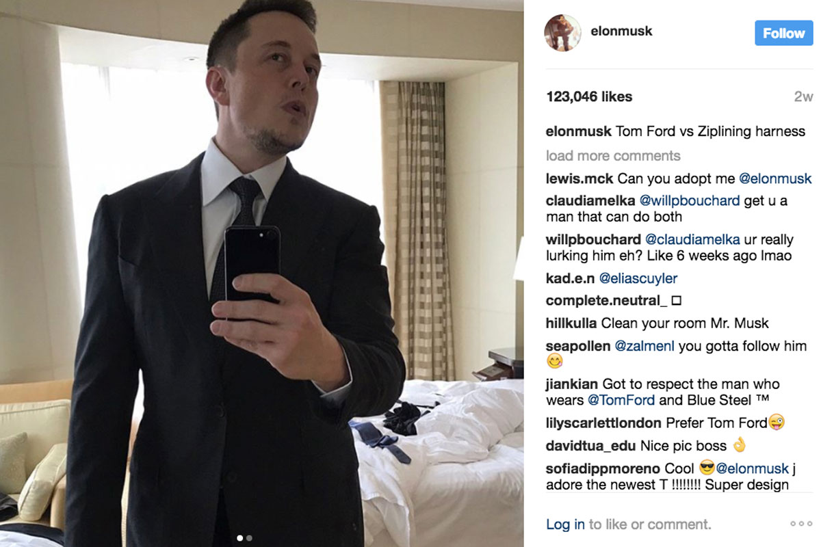Select the second carousel dot indicator
Image resolution: width=821 pixels, height=547 pixels.
[249, 538]
